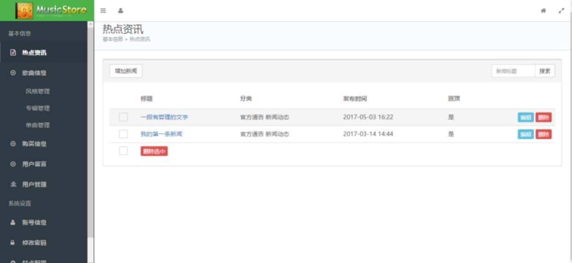Go to home via the house icon

click(544, 10)
